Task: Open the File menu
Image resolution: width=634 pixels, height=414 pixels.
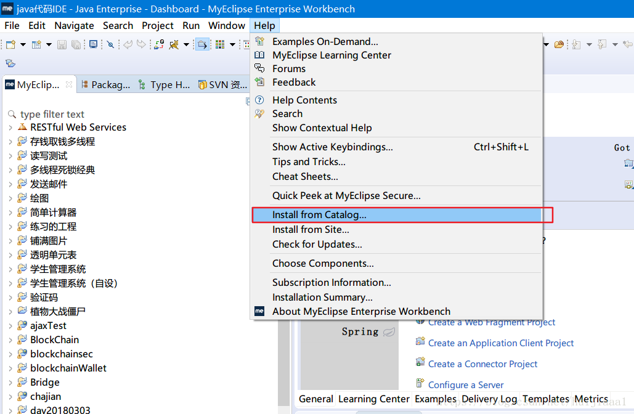Action: (12, 25)
